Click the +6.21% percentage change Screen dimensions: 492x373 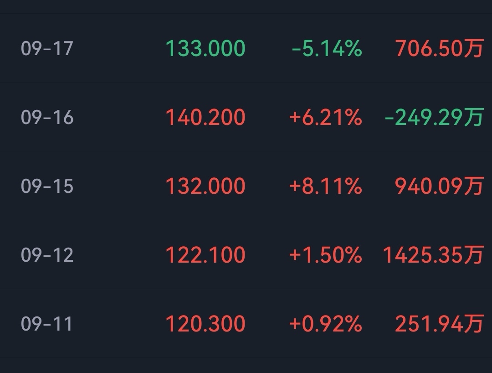(325, 118)
